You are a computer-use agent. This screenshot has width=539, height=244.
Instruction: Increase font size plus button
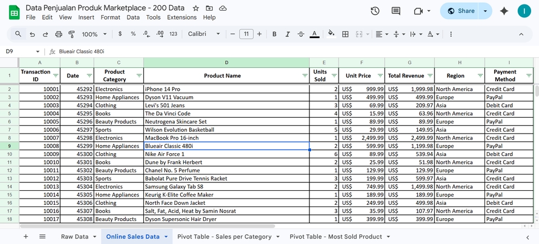(x=259, y=34)
